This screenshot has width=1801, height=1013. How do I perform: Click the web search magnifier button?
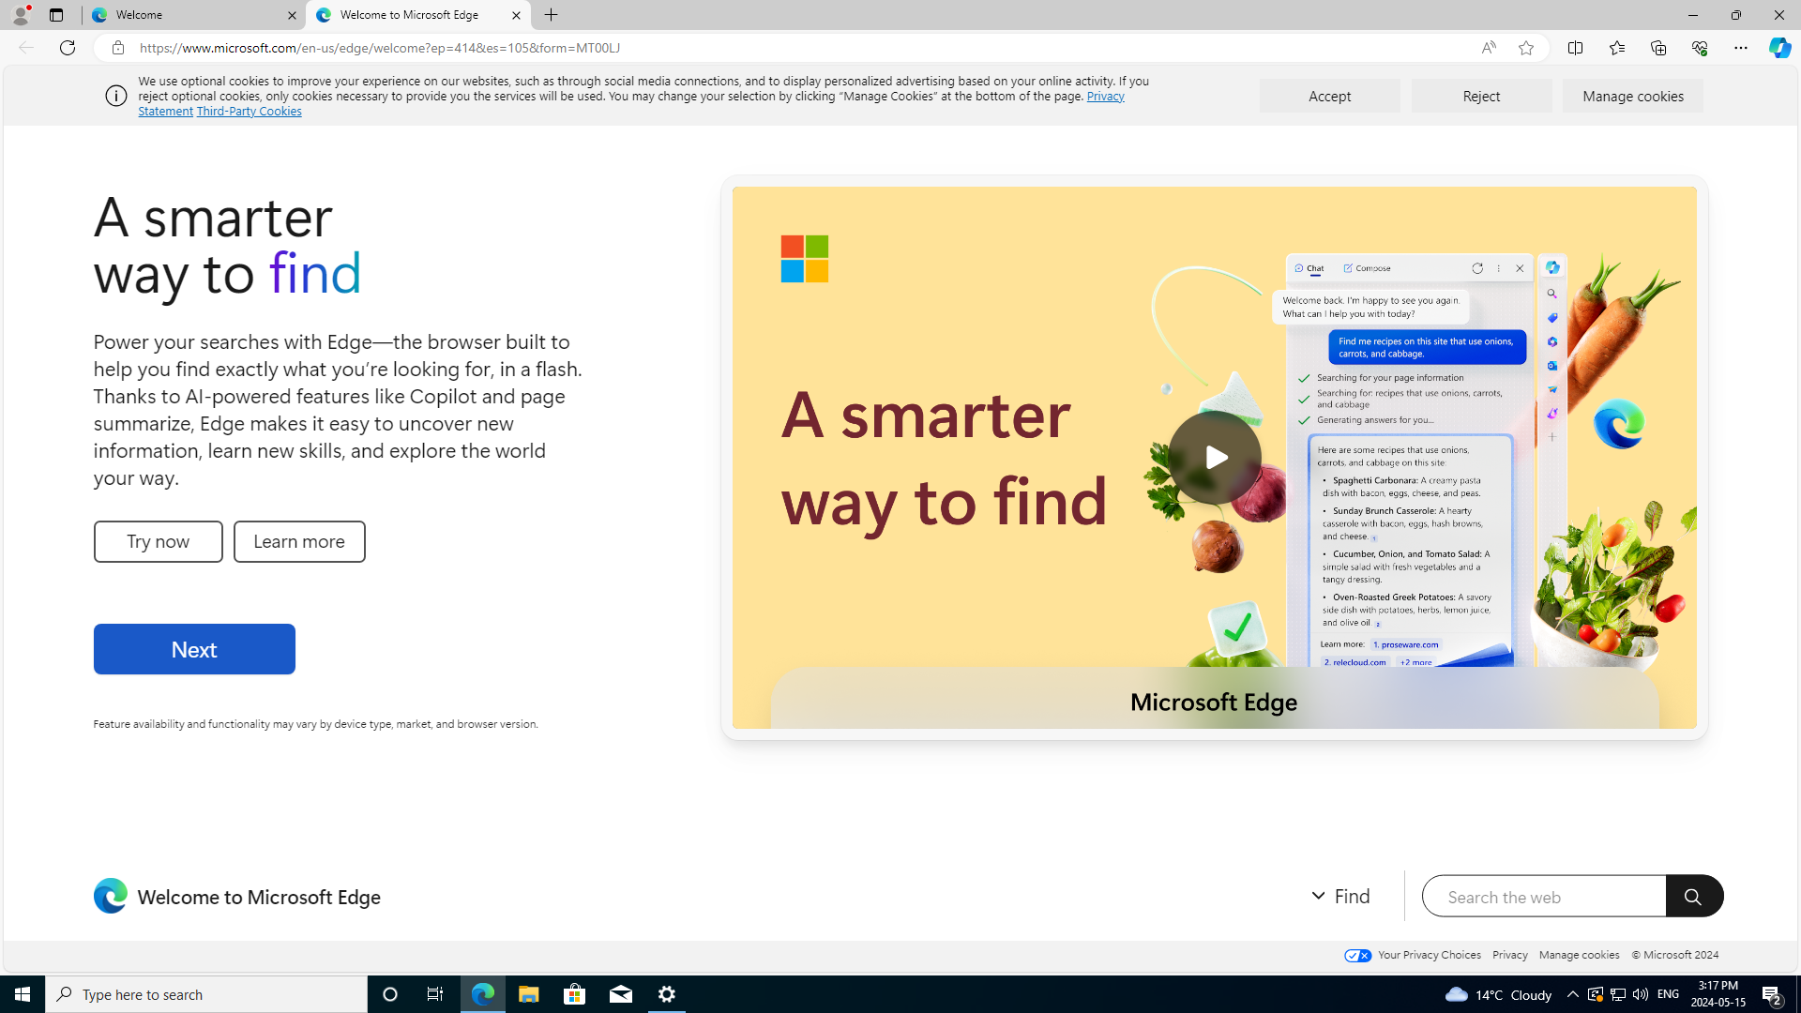pyautogui.click(x=1693, y=897)
